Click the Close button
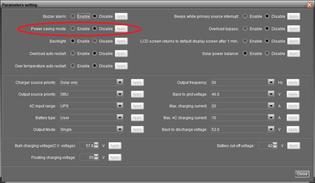The height and width of the screenshot is (183, 315). click(x=302, y=174)
